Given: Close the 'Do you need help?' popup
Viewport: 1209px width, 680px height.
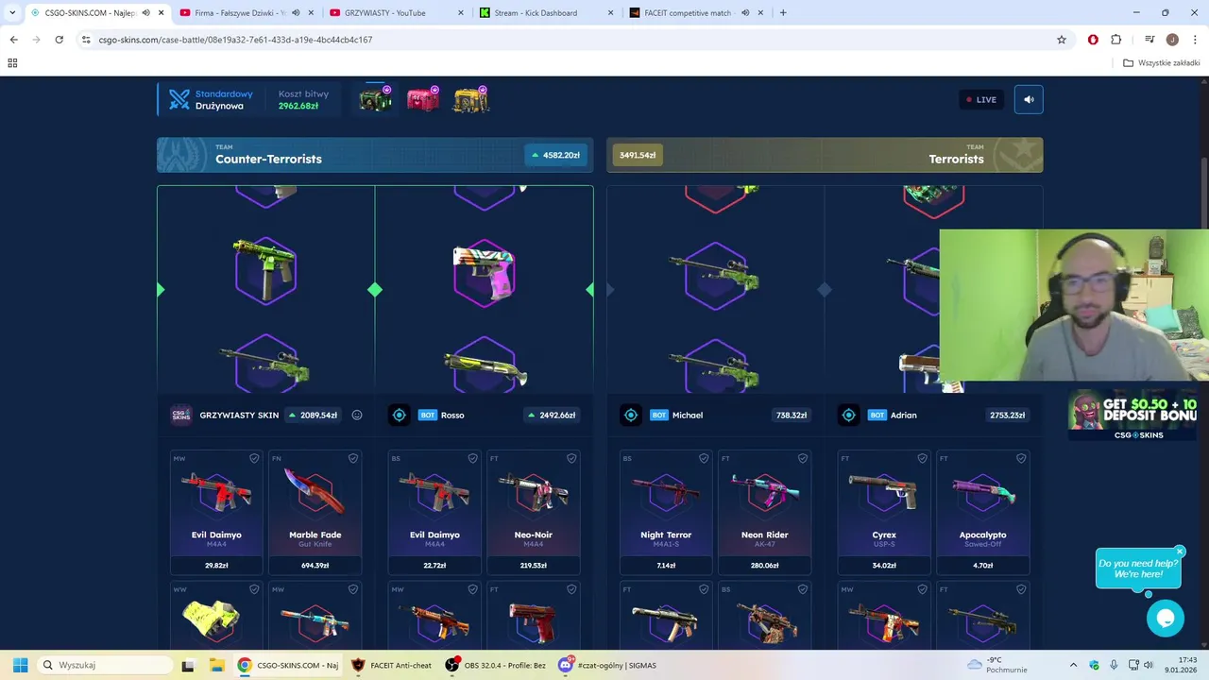Looking at the screenshot, I should pyautogui.click(x=1180, y=551).
